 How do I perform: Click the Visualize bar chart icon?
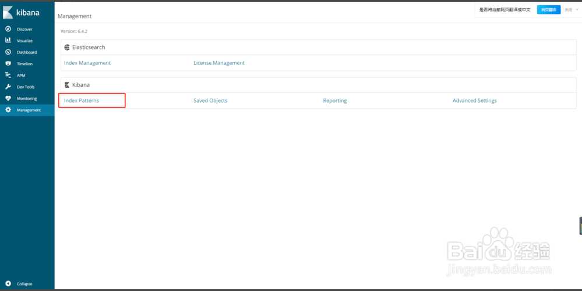point(8,40)
